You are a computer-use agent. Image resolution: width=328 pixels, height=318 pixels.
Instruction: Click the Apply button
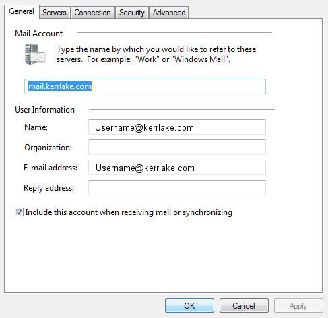298,306
